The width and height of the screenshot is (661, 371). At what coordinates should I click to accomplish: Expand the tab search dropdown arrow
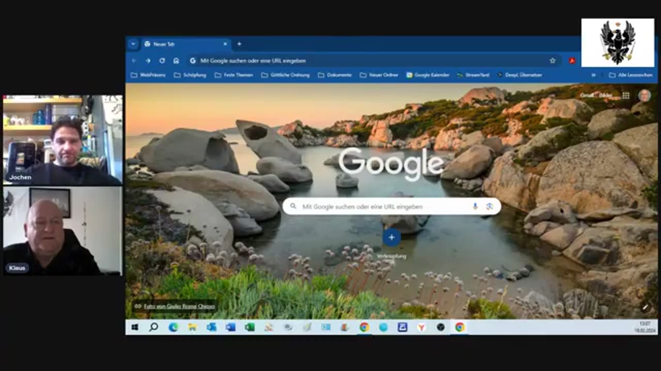pyautogui.click(x=133, y=44)
